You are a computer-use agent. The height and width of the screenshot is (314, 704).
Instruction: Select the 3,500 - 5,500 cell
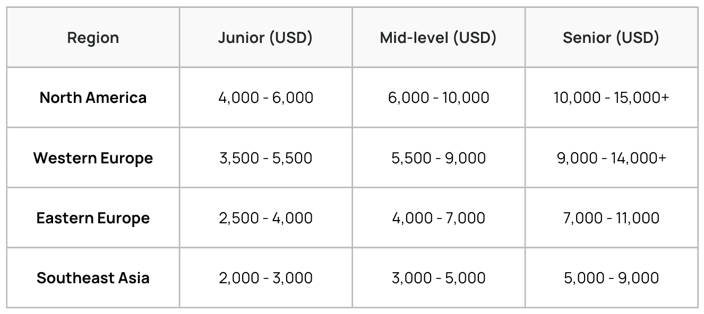(x=265, y=158)
